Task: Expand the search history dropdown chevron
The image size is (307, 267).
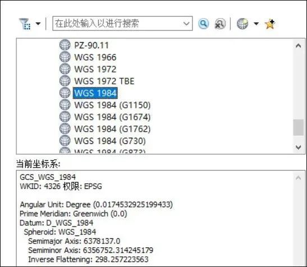Action: click(186, 24)
